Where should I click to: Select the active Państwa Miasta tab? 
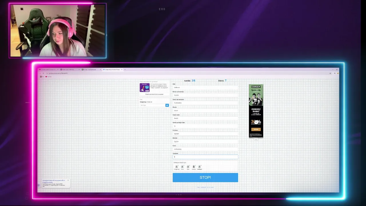[x=112, y=70]
